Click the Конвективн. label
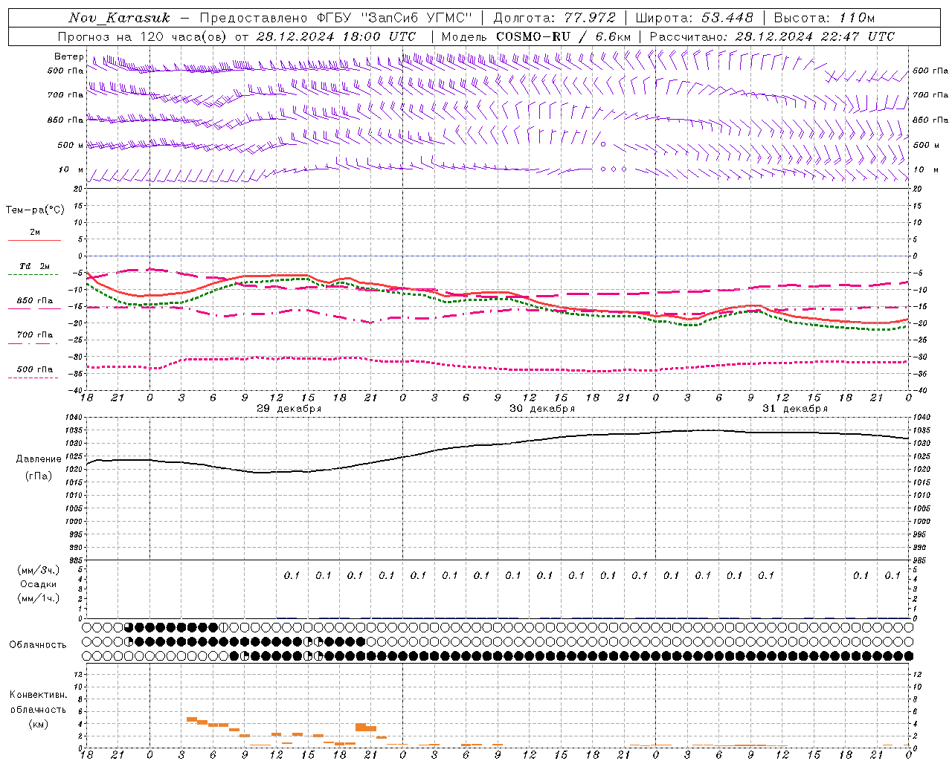 coord(38,695)
